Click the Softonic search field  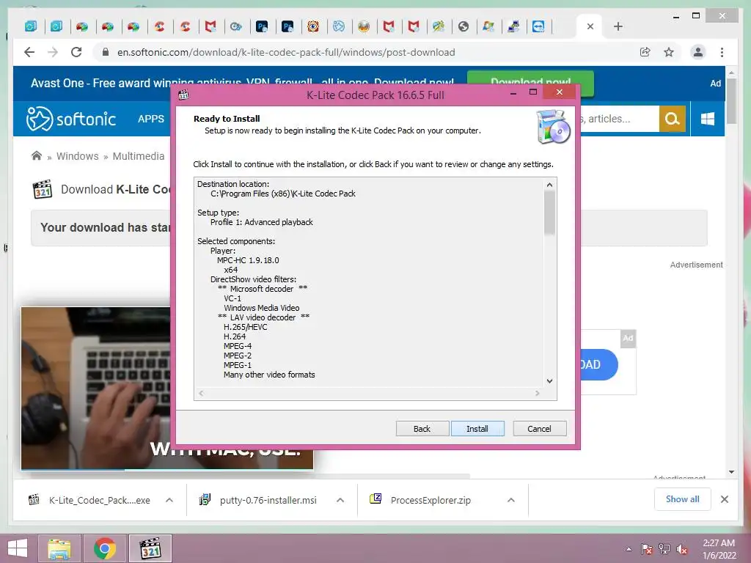620,119
